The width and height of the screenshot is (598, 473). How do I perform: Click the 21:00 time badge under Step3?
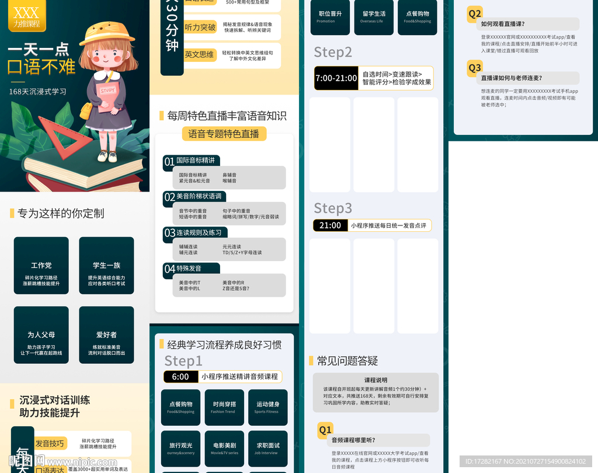[x=331, y=225]
